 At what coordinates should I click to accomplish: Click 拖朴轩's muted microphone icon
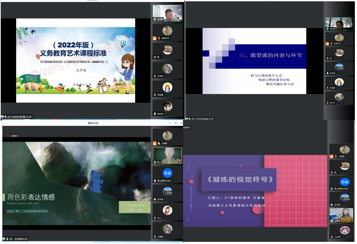tap(327, 103)
